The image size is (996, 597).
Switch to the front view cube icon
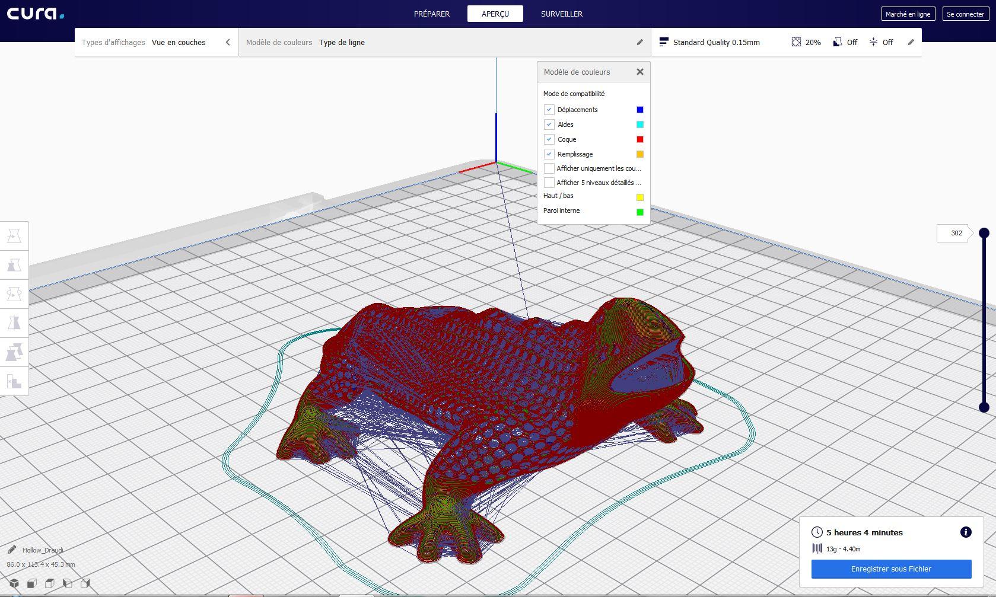pos(32,583)
